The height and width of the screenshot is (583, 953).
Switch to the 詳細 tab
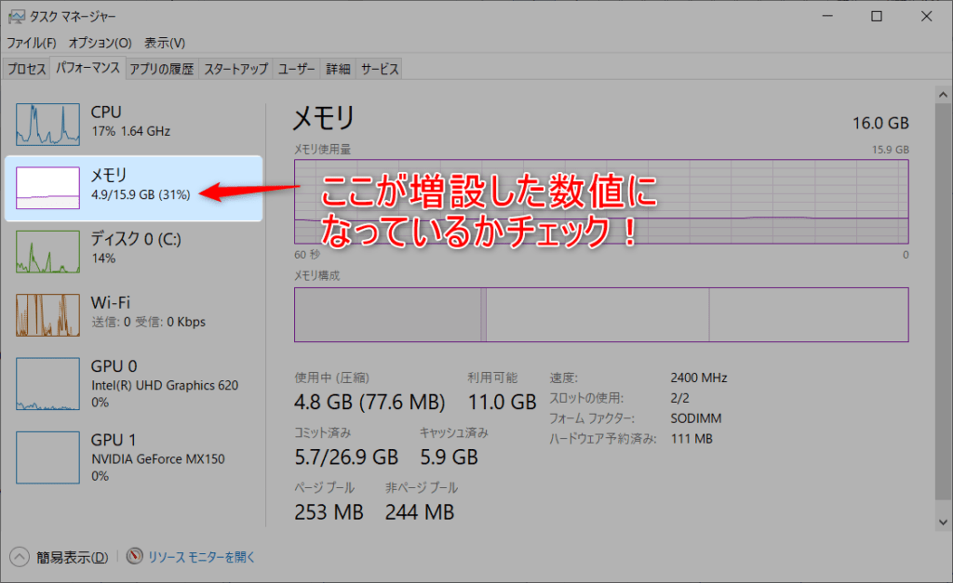click(338, 69)
